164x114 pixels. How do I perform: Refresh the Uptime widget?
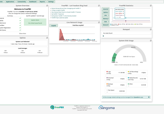[47, 38]
